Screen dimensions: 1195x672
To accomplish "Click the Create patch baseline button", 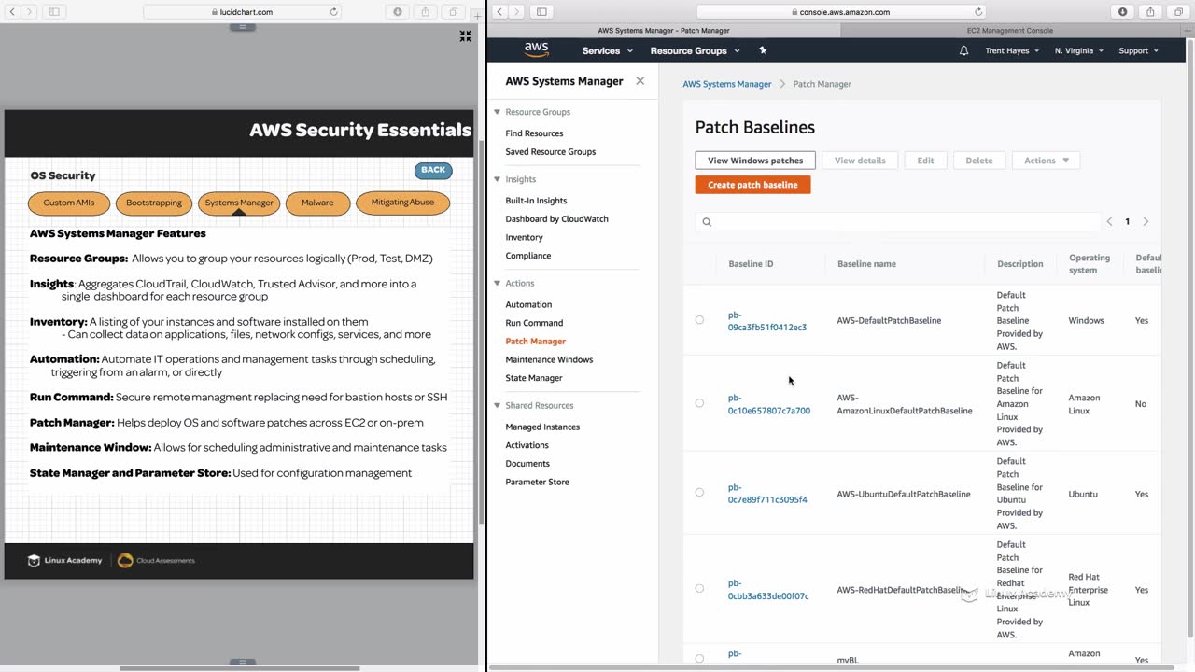I will pos(752,185).
